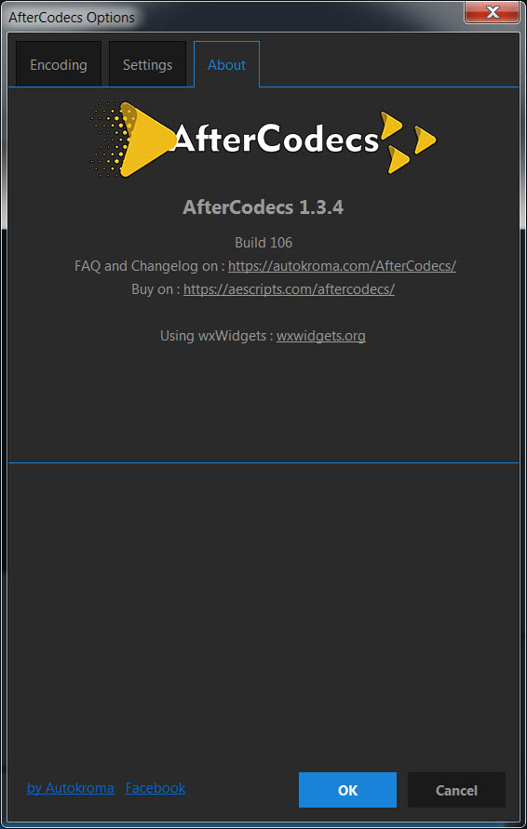
Task: Follow the aescripts.com/aftercodecs buy link
Action: [289, 289]
